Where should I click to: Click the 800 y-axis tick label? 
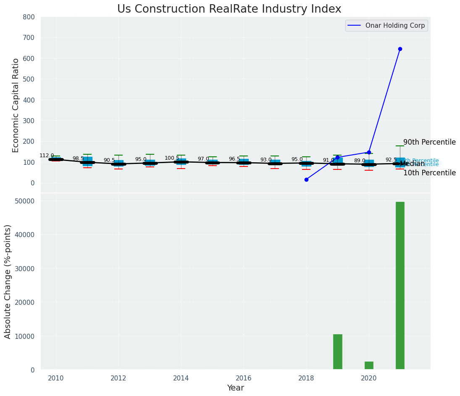click(x=30, y=17)
